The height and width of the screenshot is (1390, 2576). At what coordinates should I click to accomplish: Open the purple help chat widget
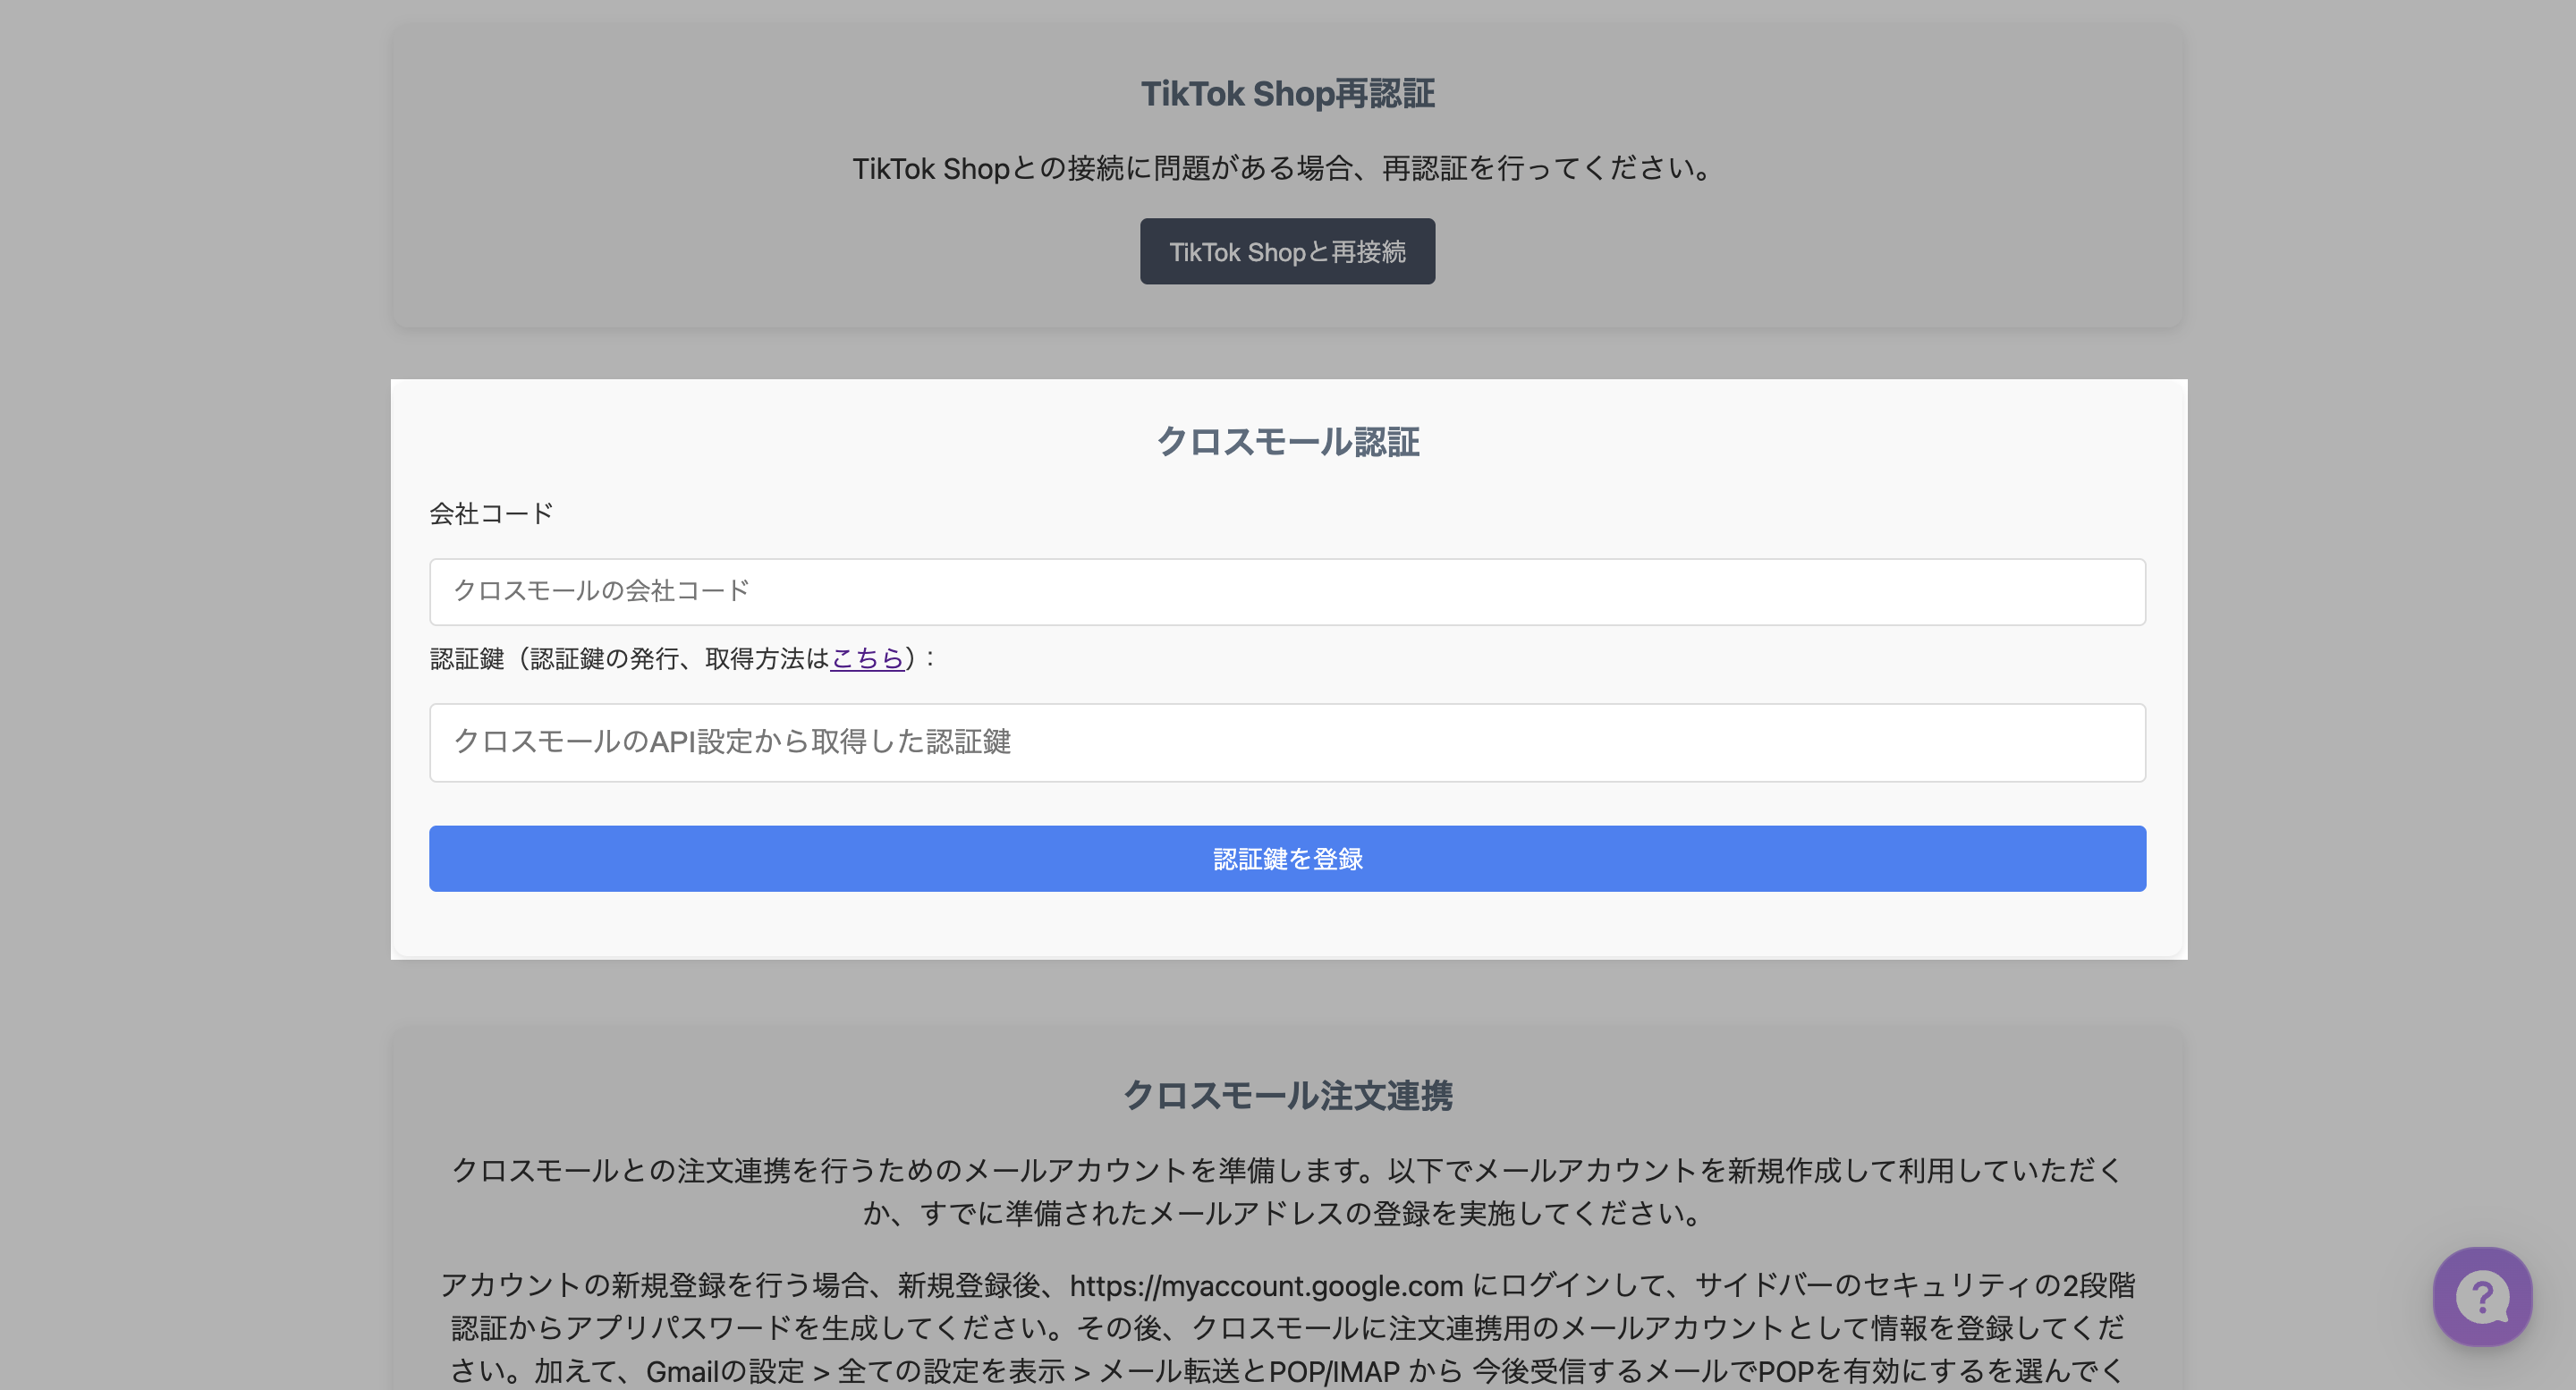tap(2481, 1296)
